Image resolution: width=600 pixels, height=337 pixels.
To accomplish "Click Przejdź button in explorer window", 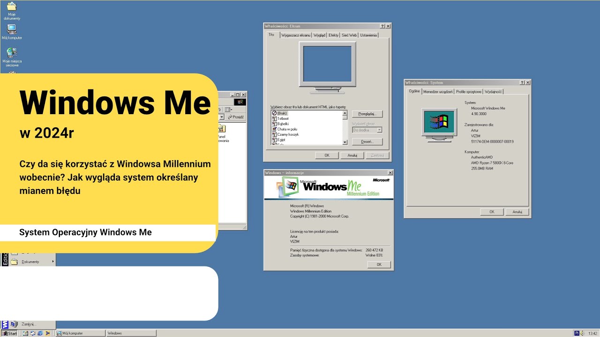I will pyautogui.click(x=236, y=117).
